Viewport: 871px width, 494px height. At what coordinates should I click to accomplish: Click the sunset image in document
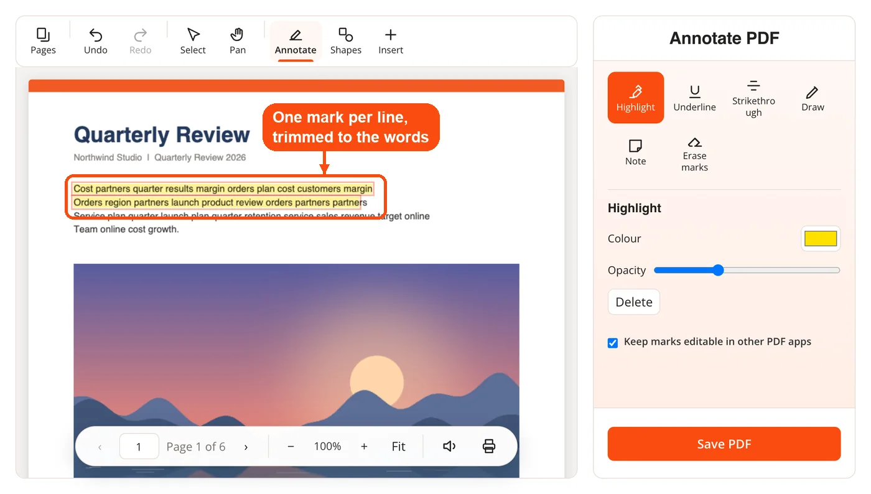(x=296, y=370)
